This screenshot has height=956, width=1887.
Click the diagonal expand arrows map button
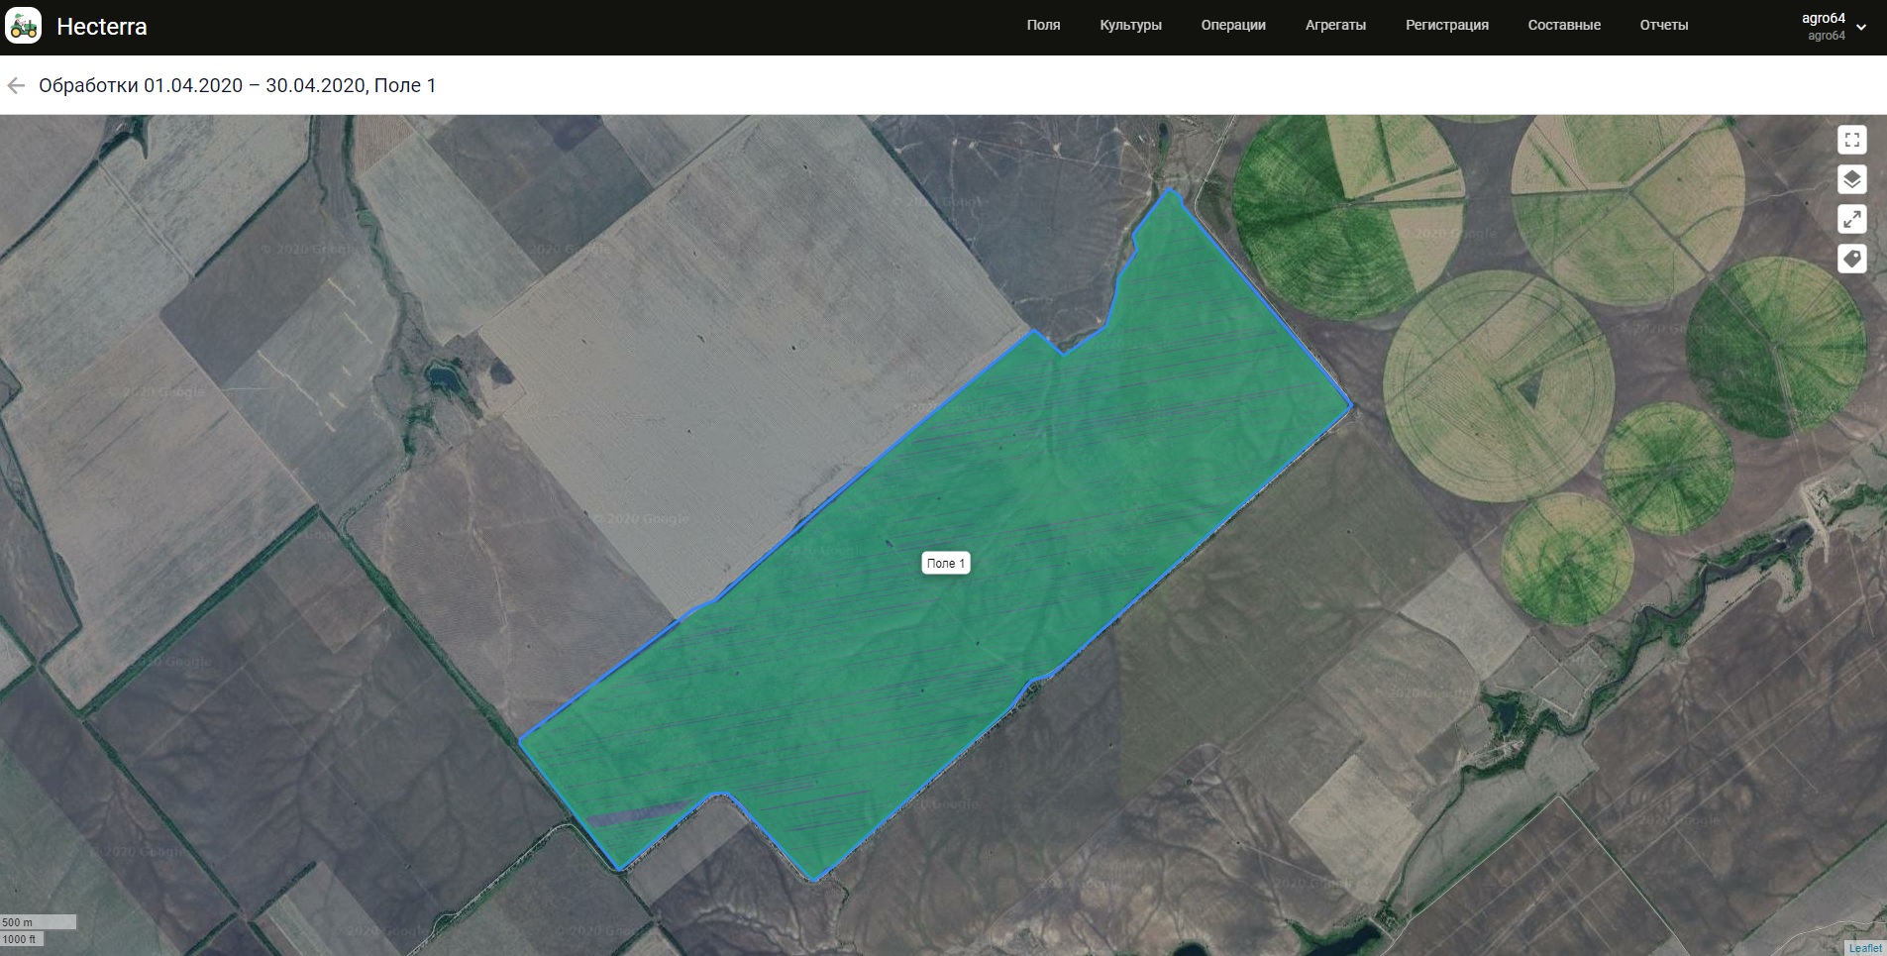tap(1851, 219)
